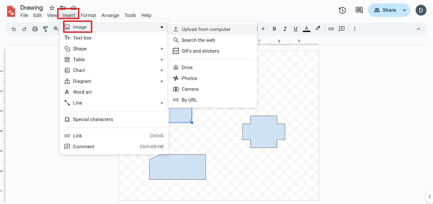This screenshot has width=433, height=204.
Task: Select the Paint format tool
Action: tap(45, 29)
